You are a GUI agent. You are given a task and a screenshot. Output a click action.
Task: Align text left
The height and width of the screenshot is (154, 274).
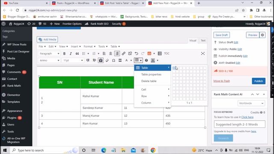coord(104,53)
